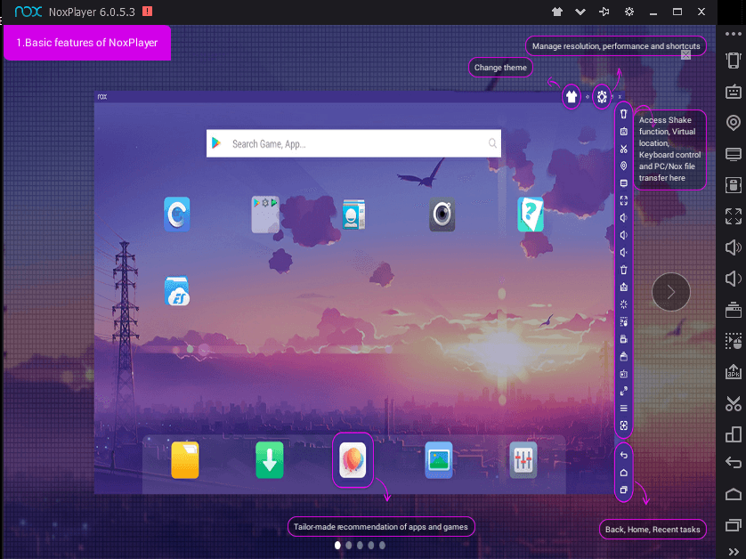Open Recent tasks from right sidebar

pyautogui.click(x=733, y=524)
